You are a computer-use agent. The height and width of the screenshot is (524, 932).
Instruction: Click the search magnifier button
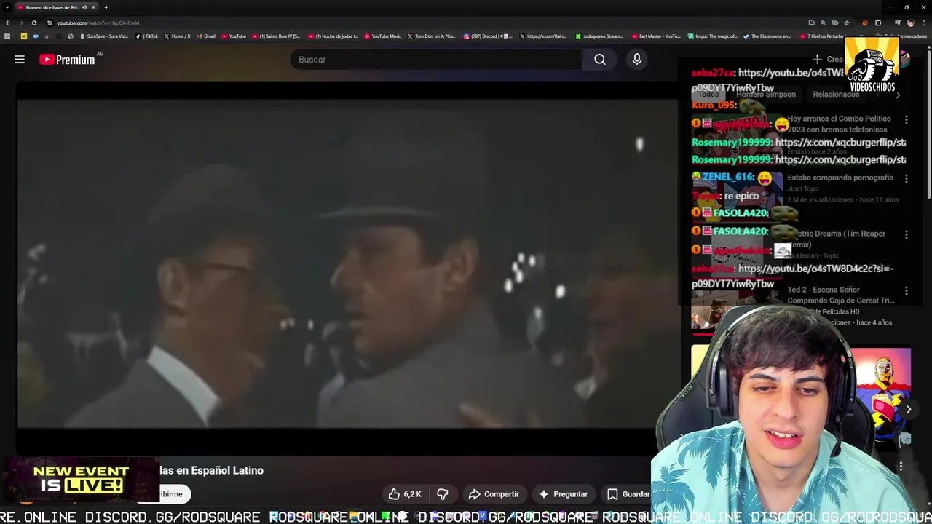pyautogui.click(x=600, y=60)
